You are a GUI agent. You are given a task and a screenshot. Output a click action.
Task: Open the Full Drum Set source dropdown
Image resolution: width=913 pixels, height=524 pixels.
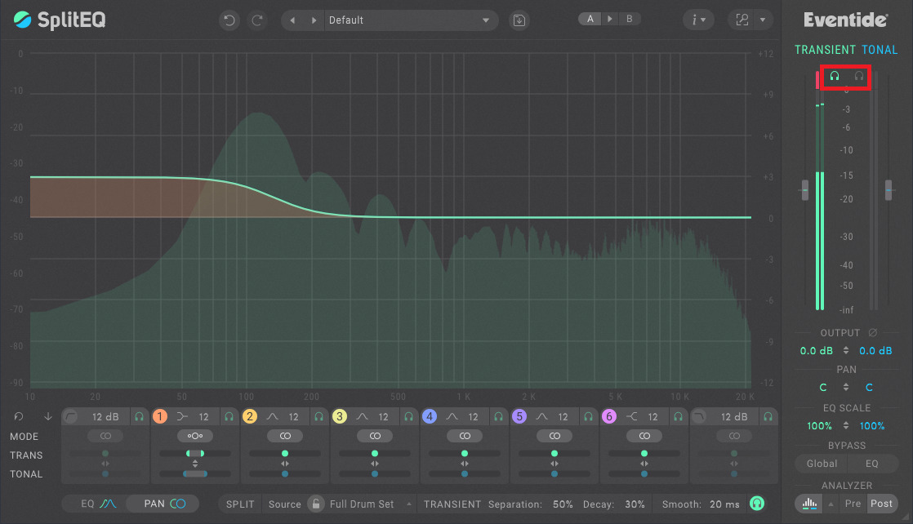click(371, 504)
